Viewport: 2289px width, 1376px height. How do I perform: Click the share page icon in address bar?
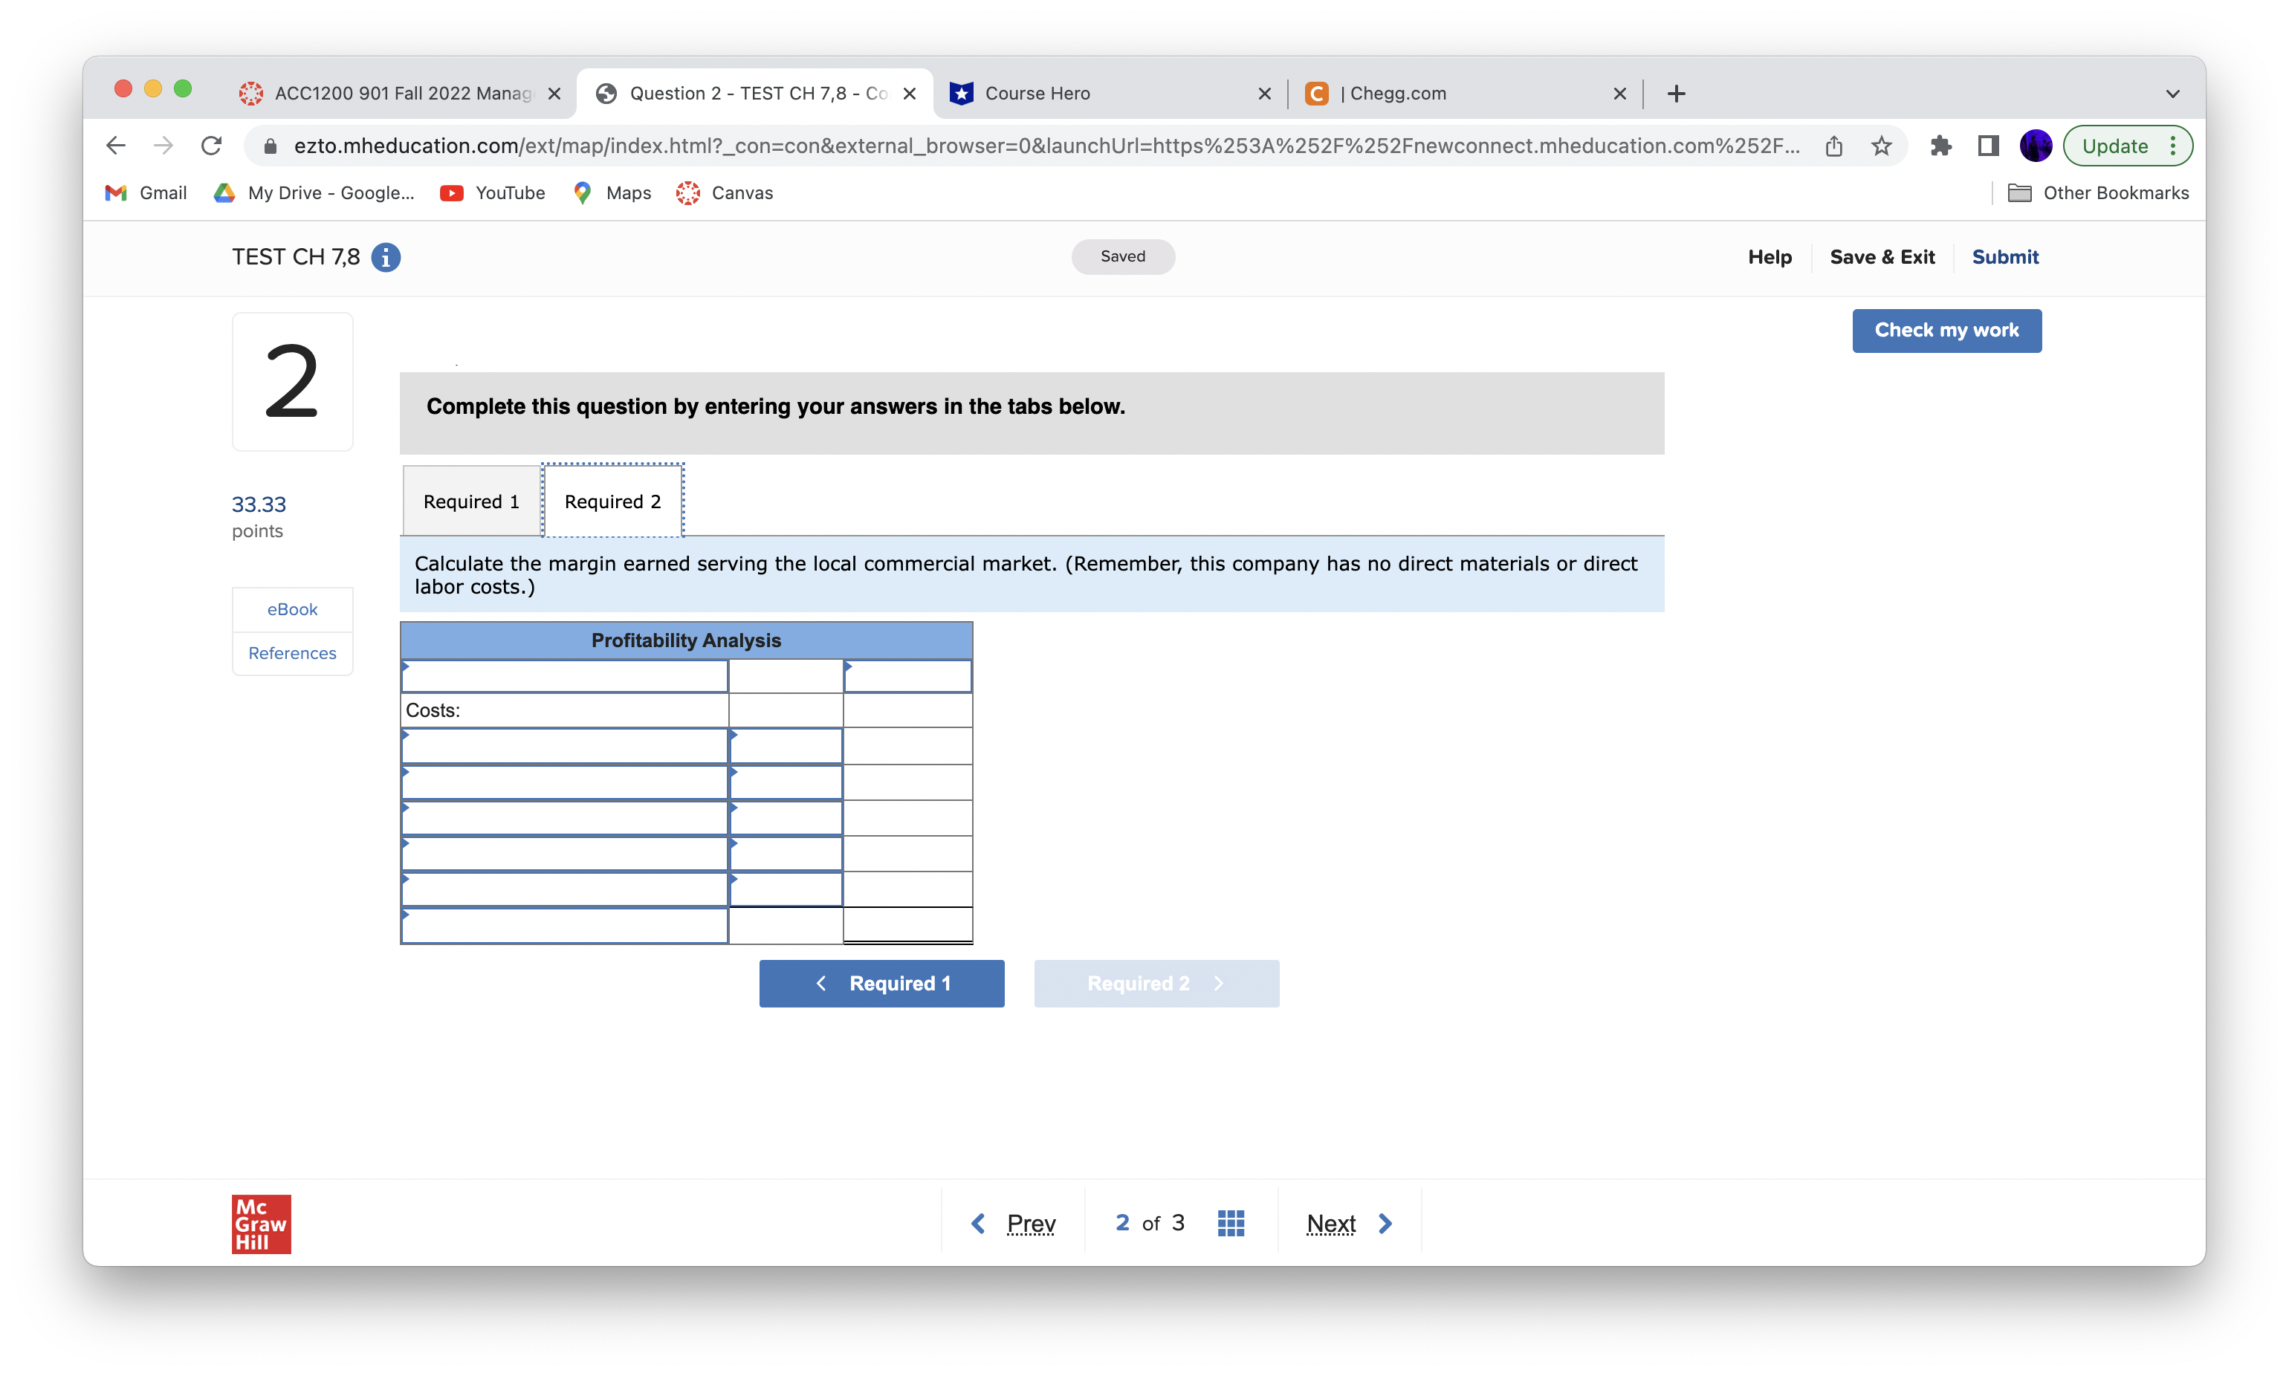[x=1833, y=146]
